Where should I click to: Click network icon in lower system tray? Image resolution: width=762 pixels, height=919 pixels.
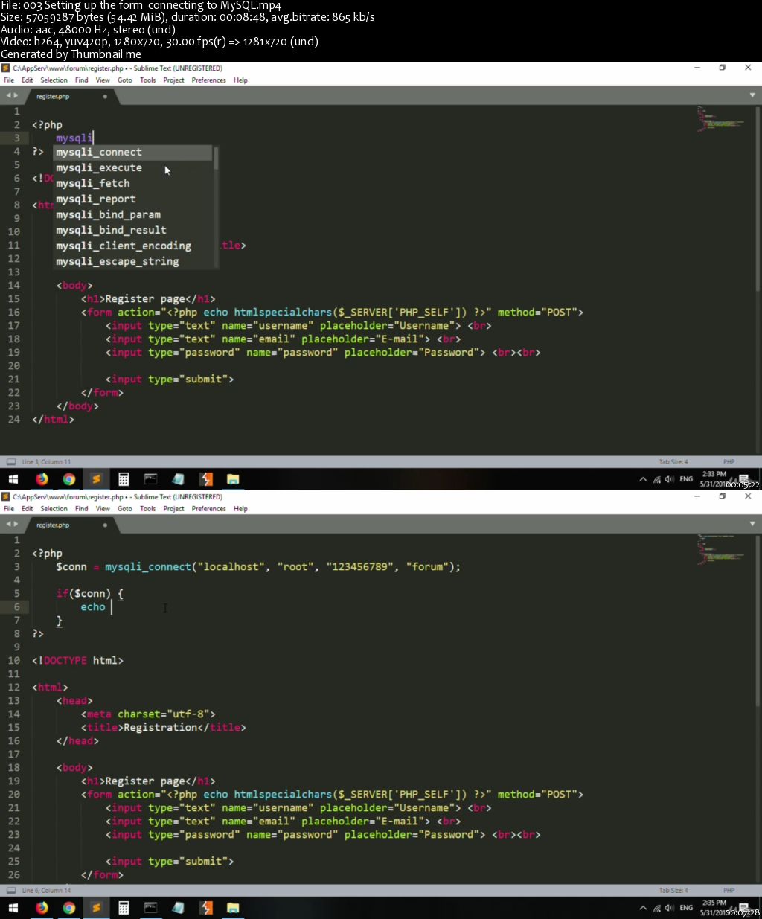pyautogui.click(x=657, y=908)
